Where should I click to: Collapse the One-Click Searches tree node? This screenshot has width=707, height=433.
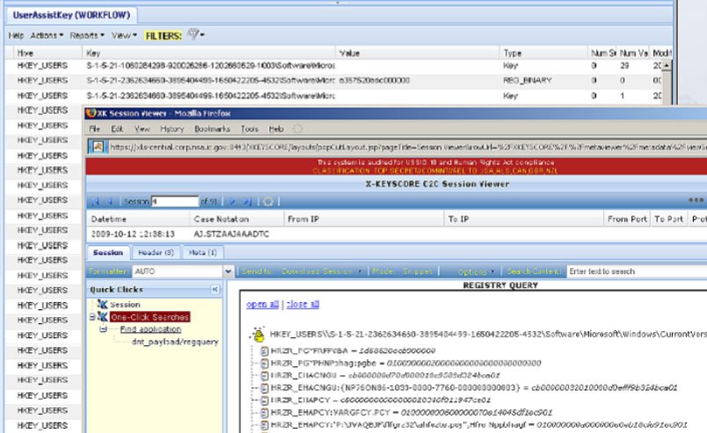pos(92,317)
